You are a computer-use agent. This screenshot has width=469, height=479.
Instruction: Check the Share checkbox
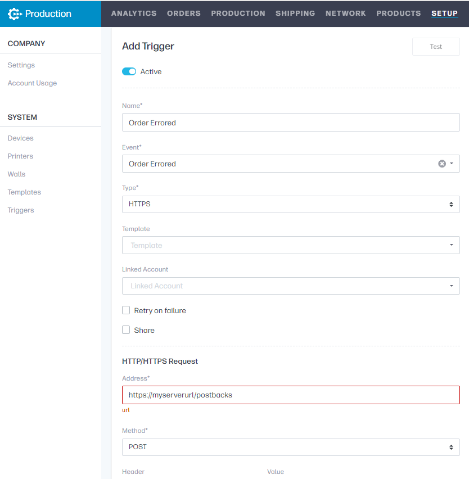click(x=126, y=330)
